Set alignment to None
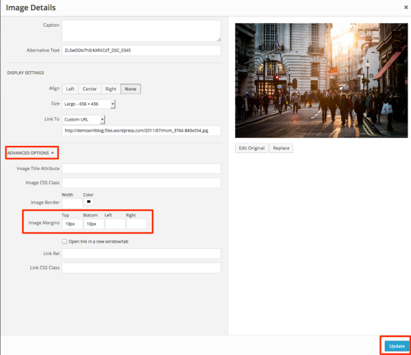 click(x=131, y=89)
